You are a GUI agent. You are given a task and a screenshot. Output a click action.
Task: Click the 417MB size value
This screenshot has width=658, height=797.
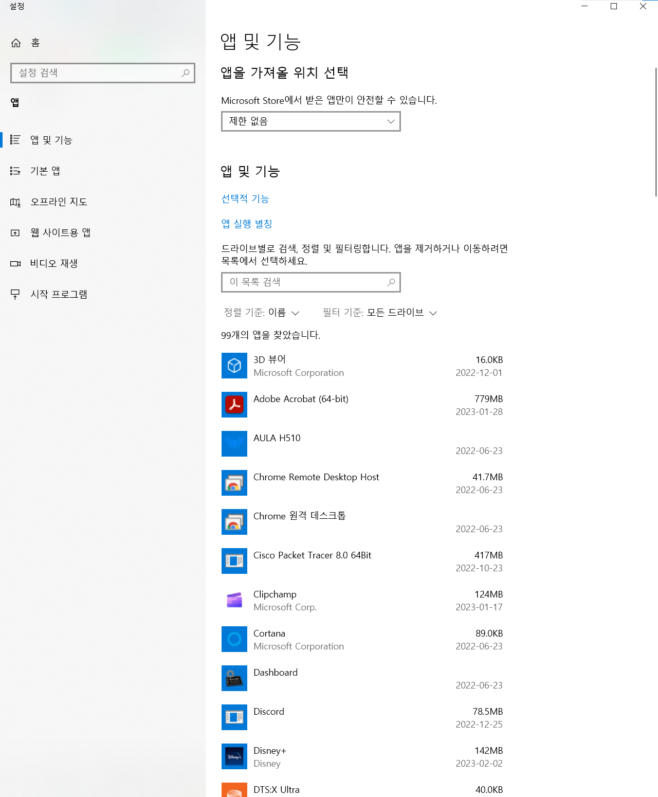489,555
